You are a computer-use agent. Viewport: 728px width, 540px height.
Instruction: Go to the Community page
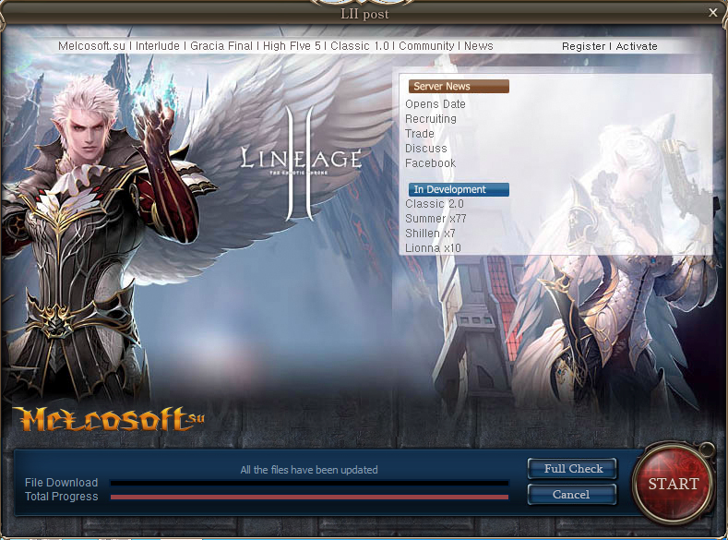point(426,46)
